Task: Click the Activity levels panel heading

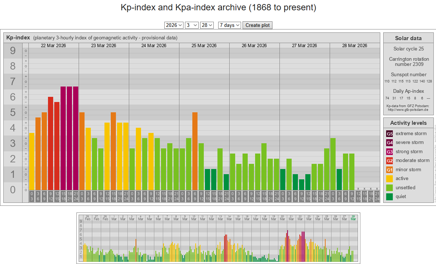Action: [408, 123]
